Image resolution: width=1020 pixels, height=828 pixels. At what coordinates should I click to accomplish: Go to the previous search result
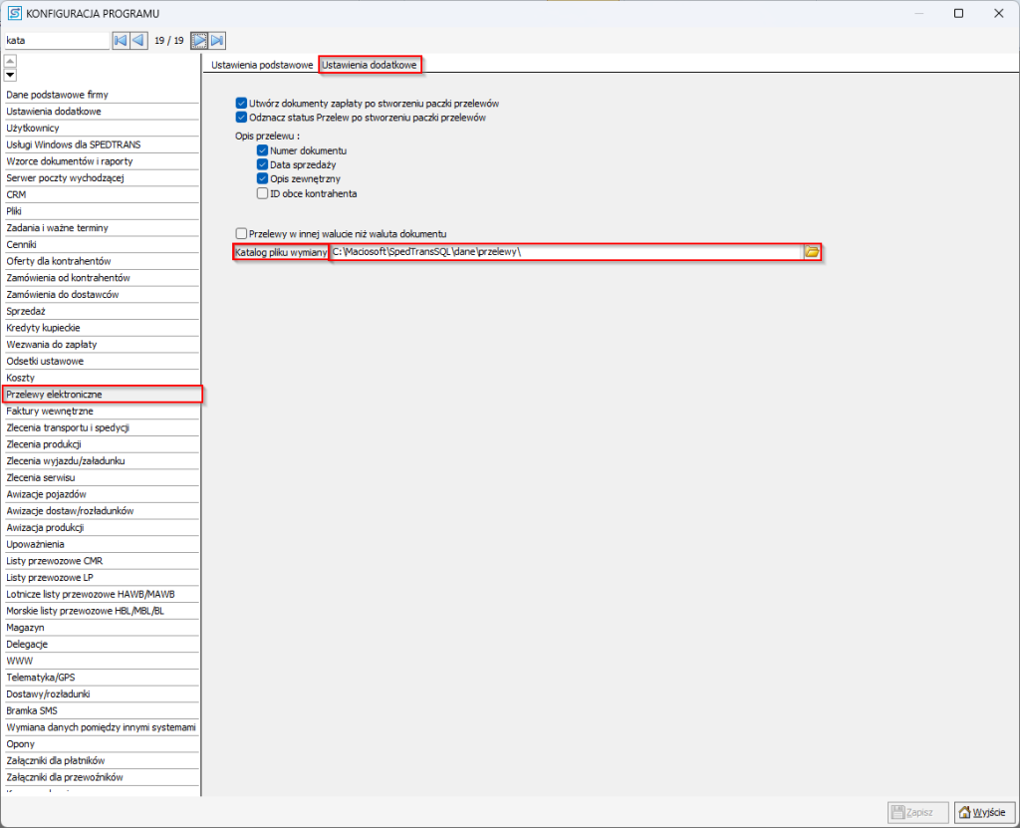click(x=138, y=41)
